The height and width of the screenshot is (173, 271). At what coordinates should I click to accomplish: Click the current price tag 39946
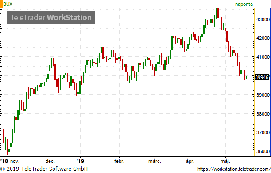tap(262, 77)
